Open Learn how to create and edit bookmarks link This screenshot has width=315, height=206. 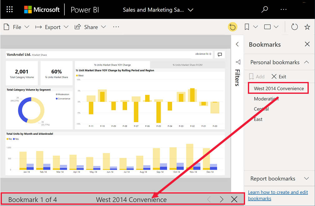pyautogui.click(x=278, y=195)
